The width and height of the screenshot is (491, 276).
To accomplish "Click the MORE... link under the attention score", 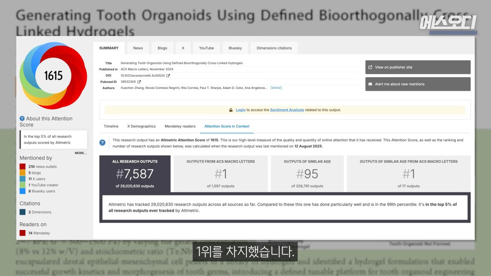I will 81,153.
